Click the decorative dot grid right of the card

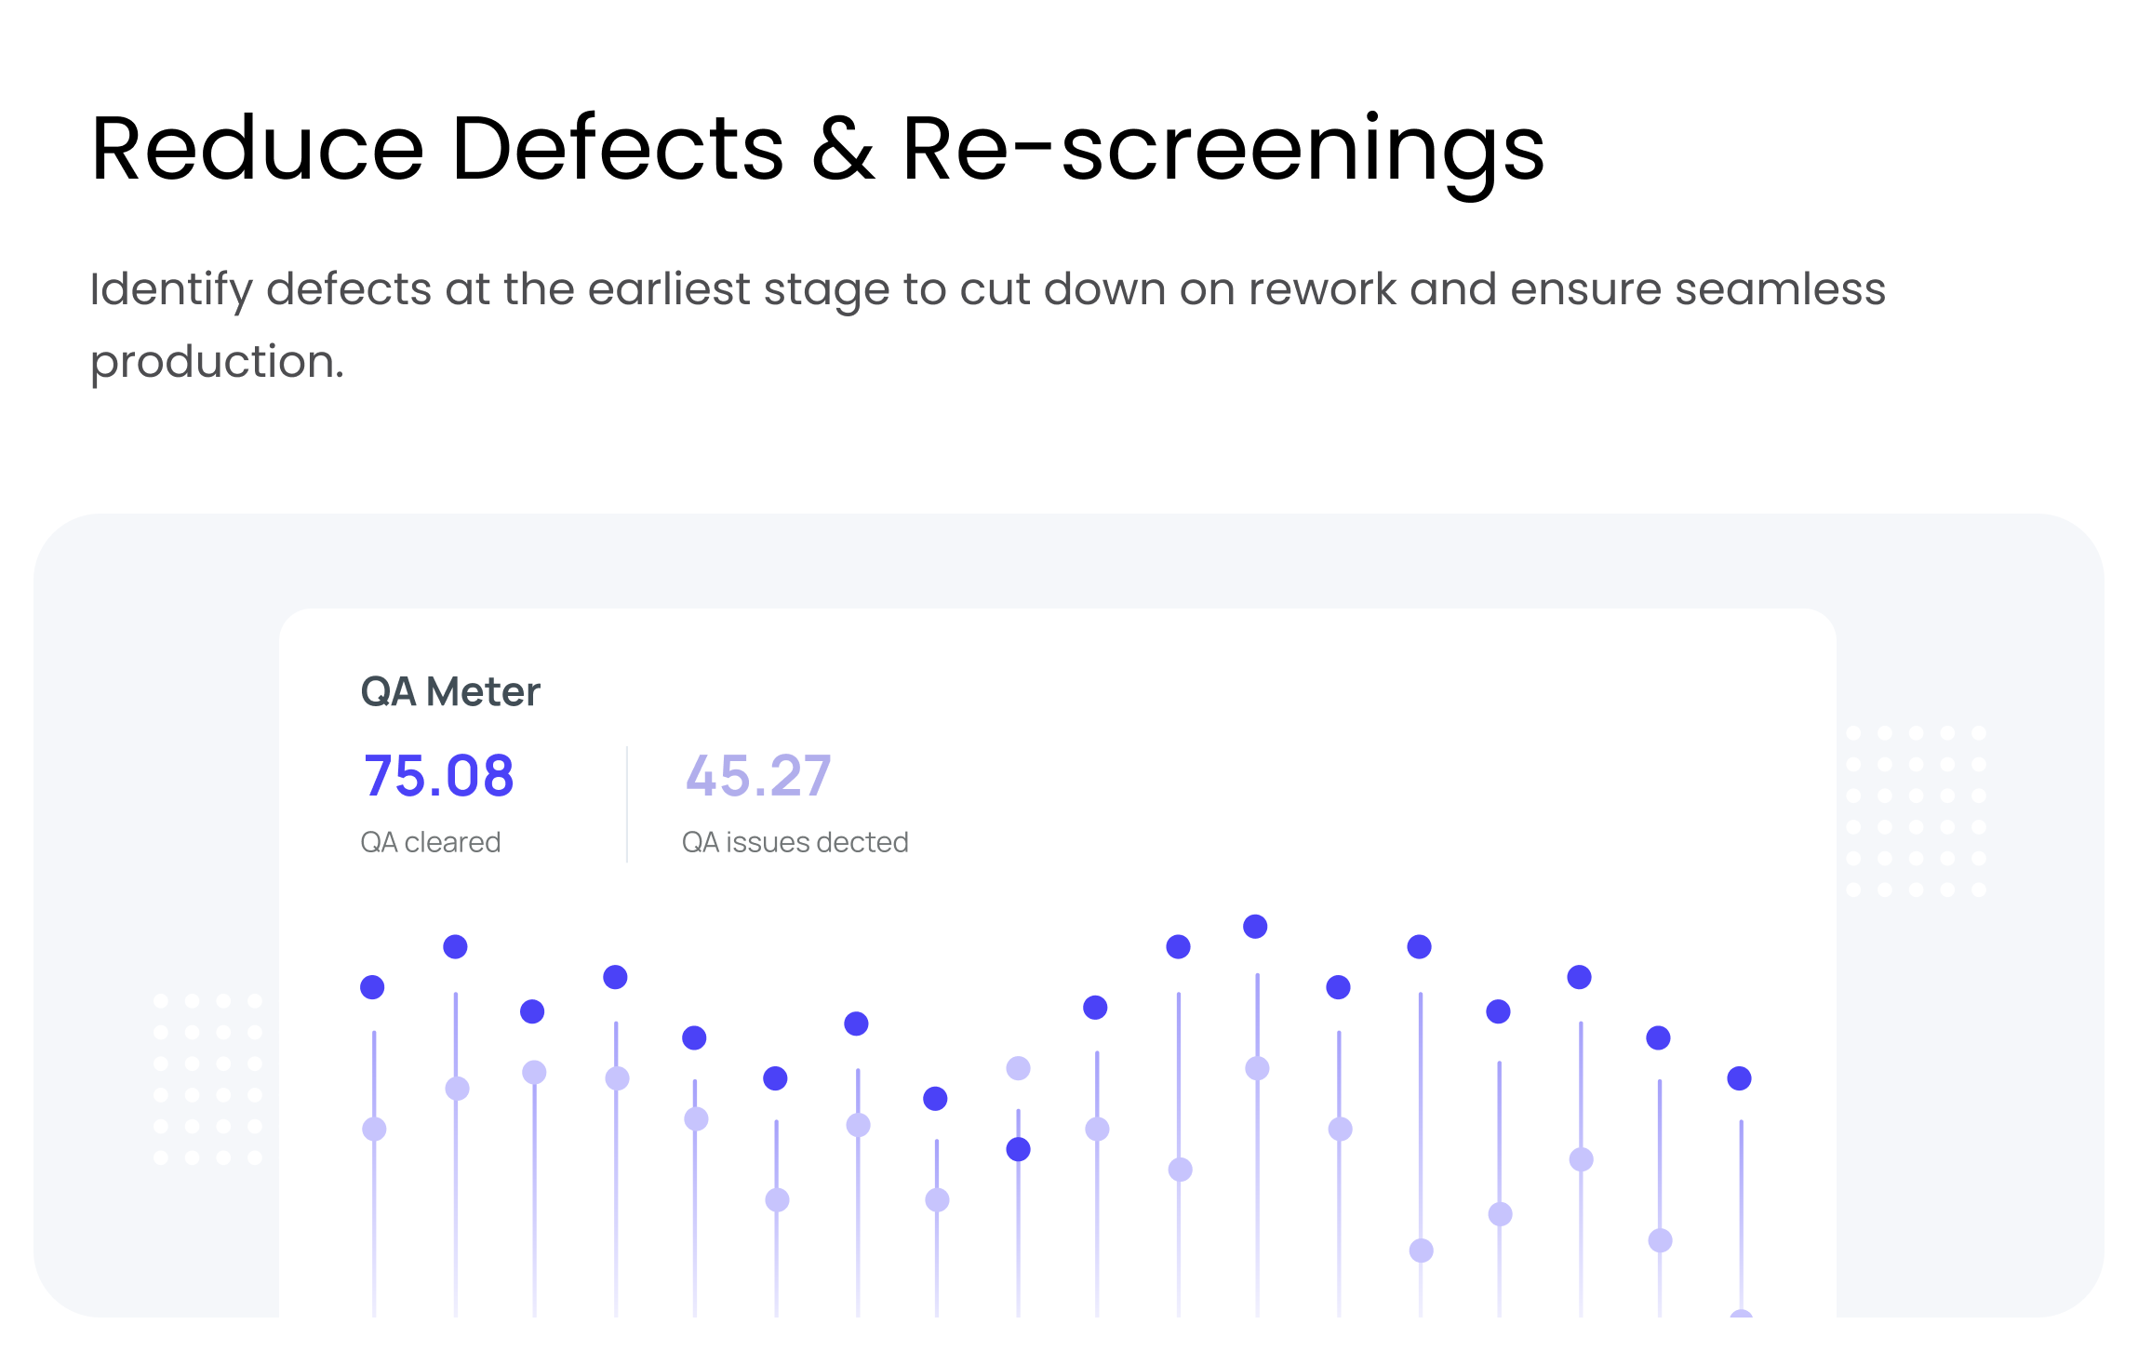click(1917, 811)
